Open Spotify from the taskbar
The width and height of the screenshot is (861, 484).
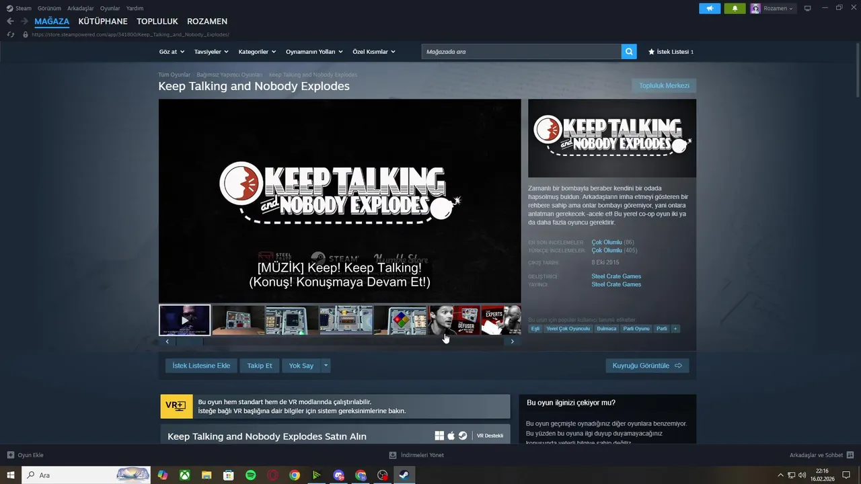coord(250,475)
